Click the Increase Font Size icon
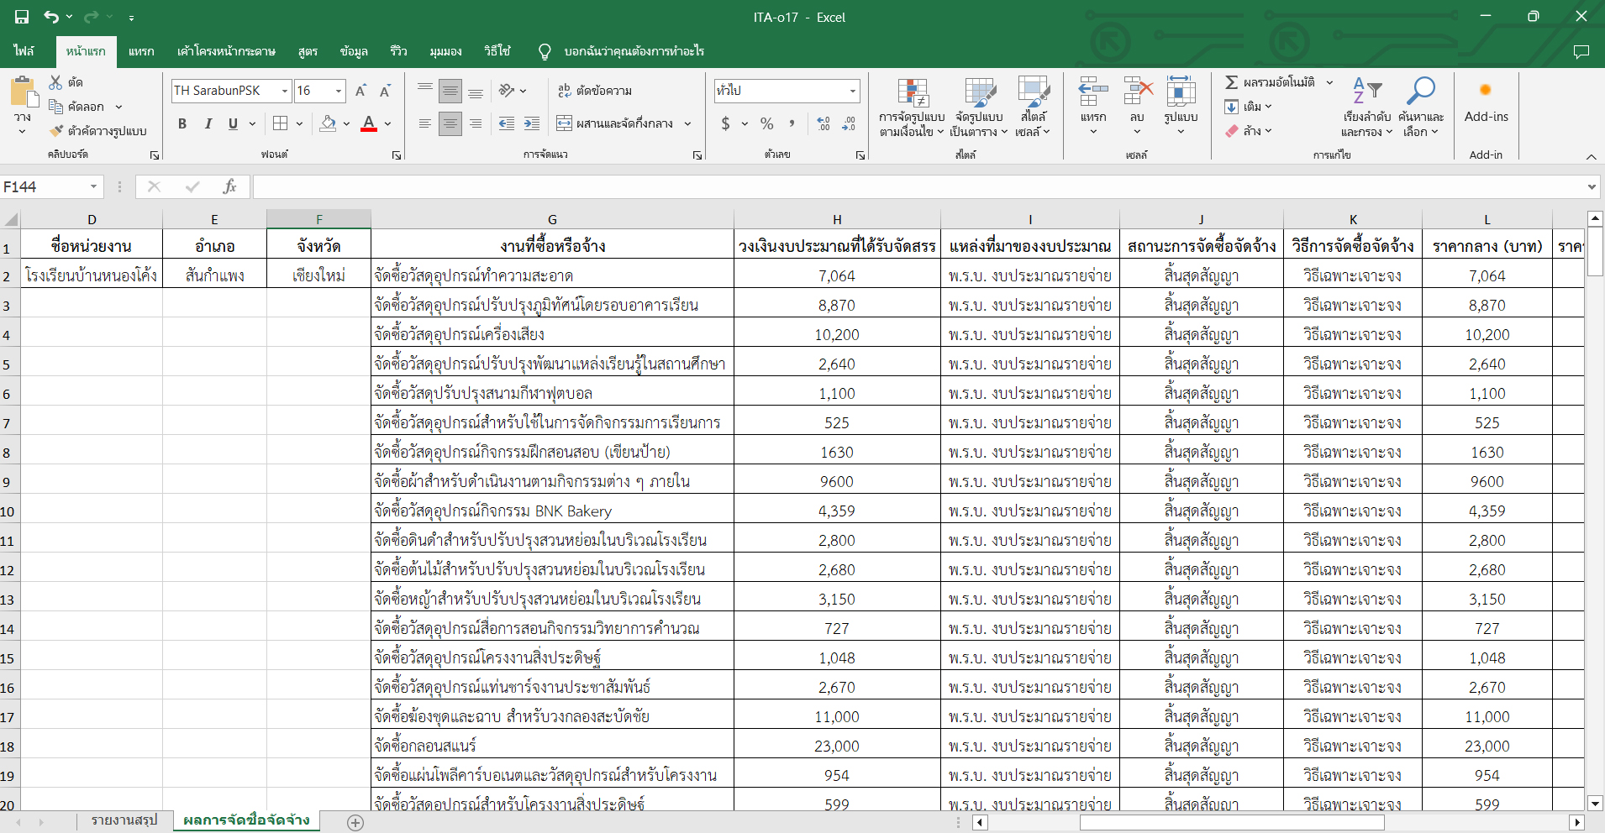The height and width of the screenshot is (833, 1605). pos(360,91)
